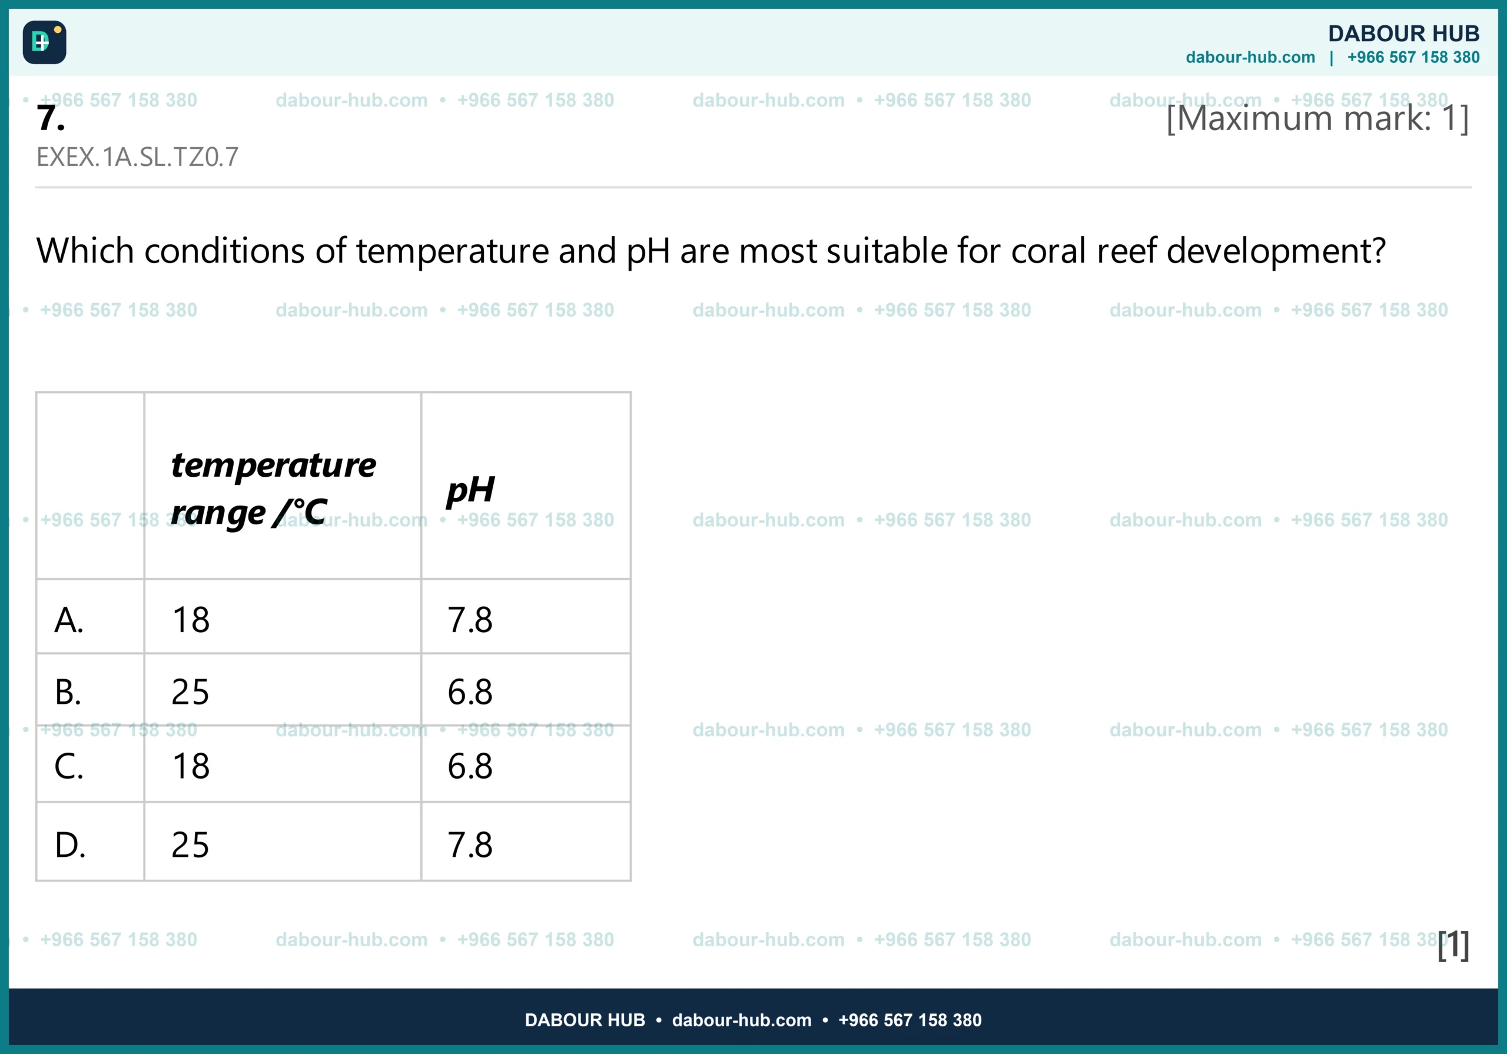Screen dimensions: 1507x1054
Task: Click the [Maximum mark: 1] label
Action: click(1317, 118)
